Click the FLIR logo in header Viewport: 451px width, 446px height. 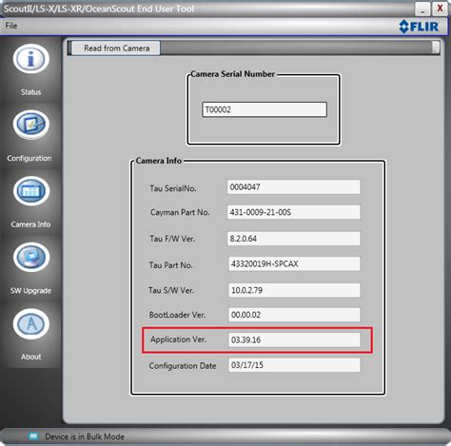pos(419,27)
